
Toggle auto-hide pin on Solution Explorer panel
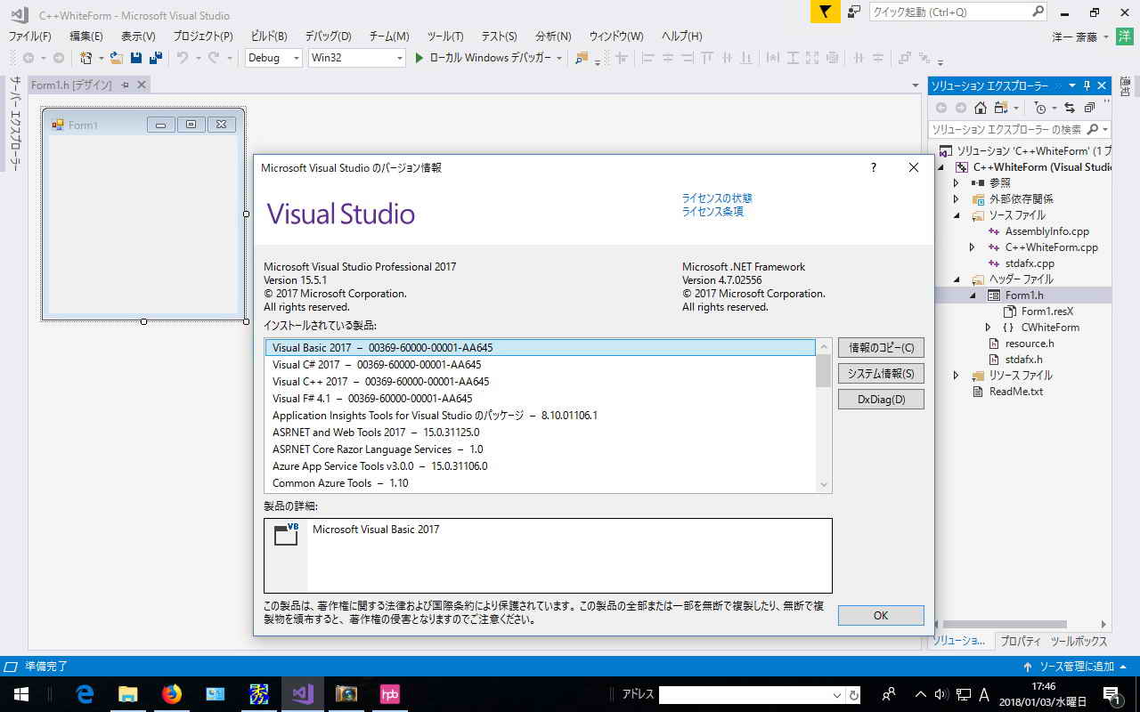(1087, 85)
